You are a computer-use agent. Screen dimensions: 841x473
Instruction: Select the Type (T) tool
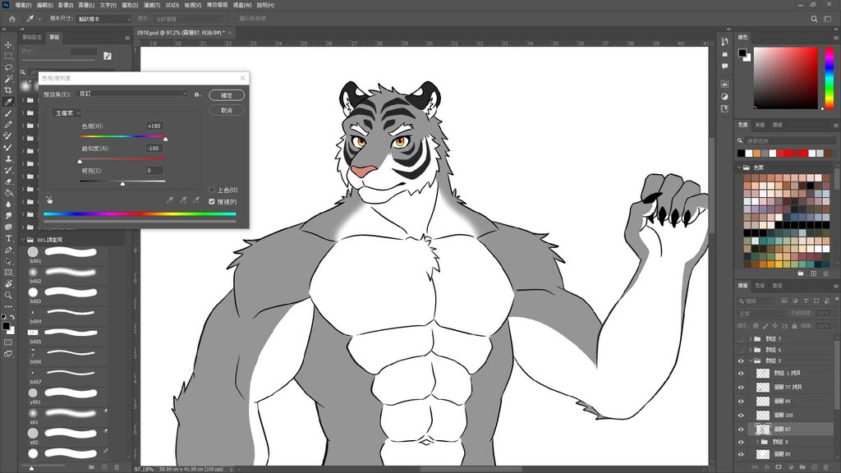coord(8,238)
